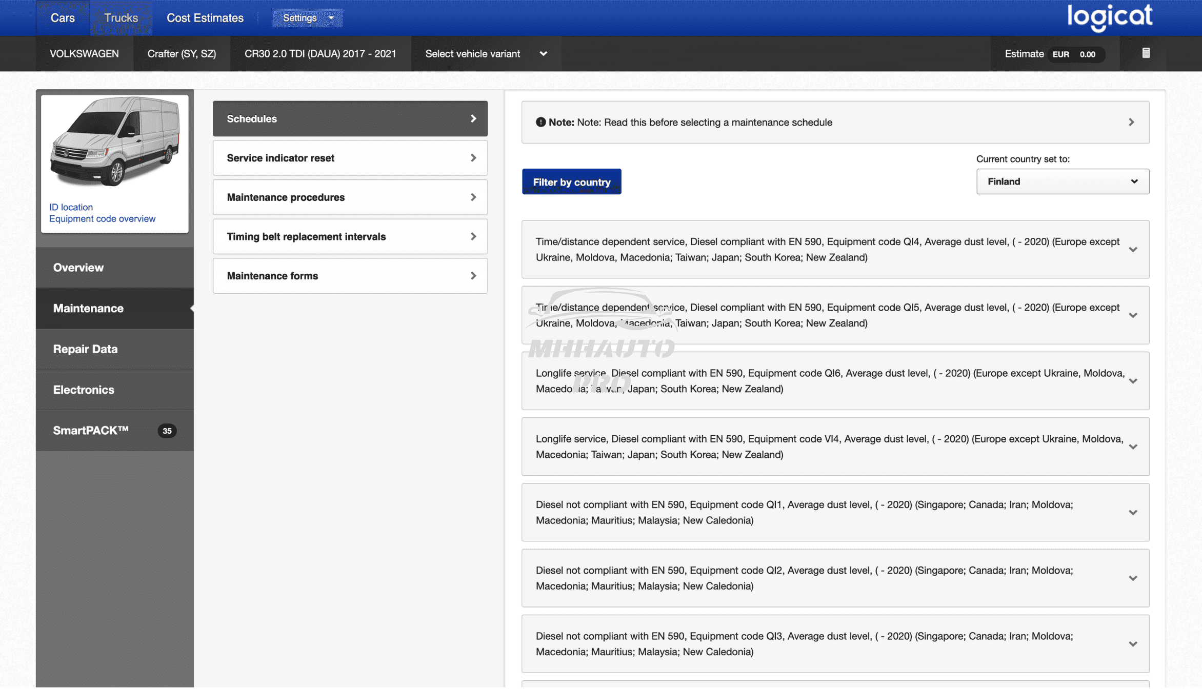This screenshot has width=1202, height=689.
Task: Open the Select vehicle variant dropdown
Action: tap(486, 54)
